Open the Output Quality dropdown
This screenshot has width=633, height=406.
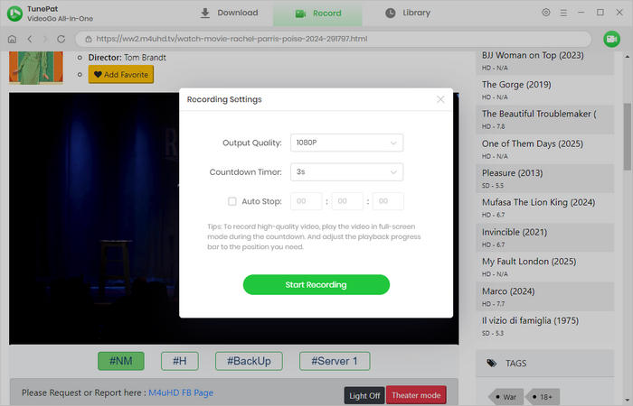tap(346, 143)
